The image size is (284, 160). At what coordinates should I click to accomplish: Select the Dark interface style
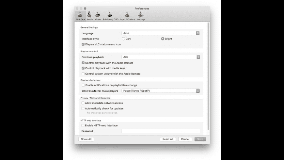[123, 39]
